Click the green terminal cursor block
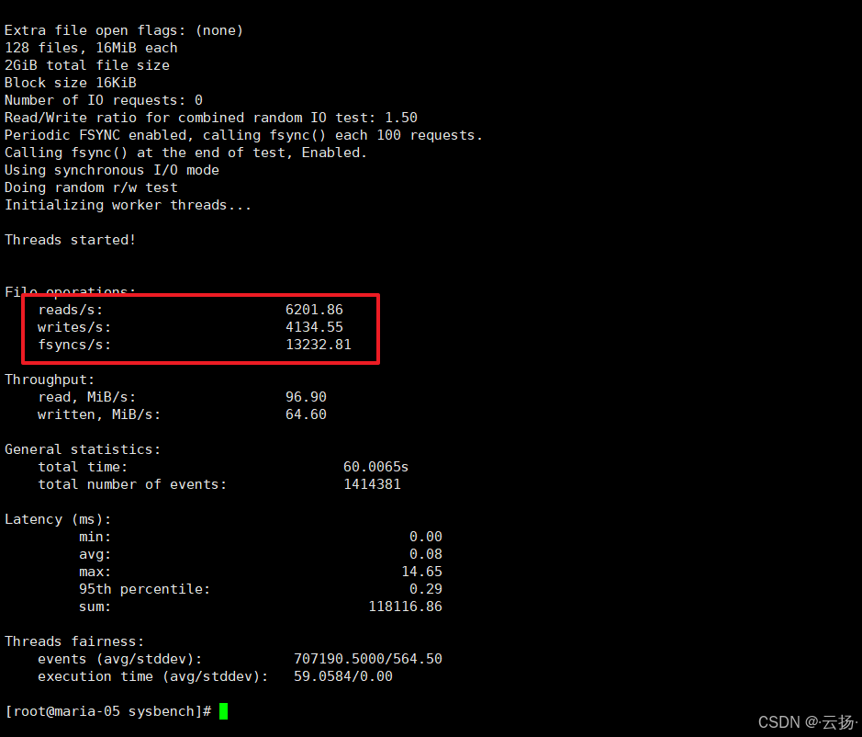 tap(223, 711)
